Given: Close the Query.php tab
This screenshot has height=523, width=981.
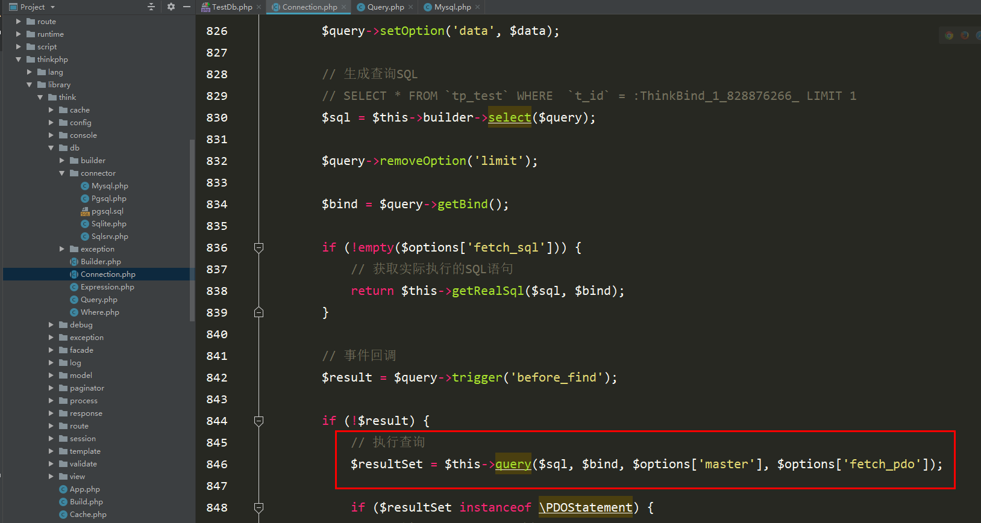Looking at the screenshot, I should tap(411, 7).
